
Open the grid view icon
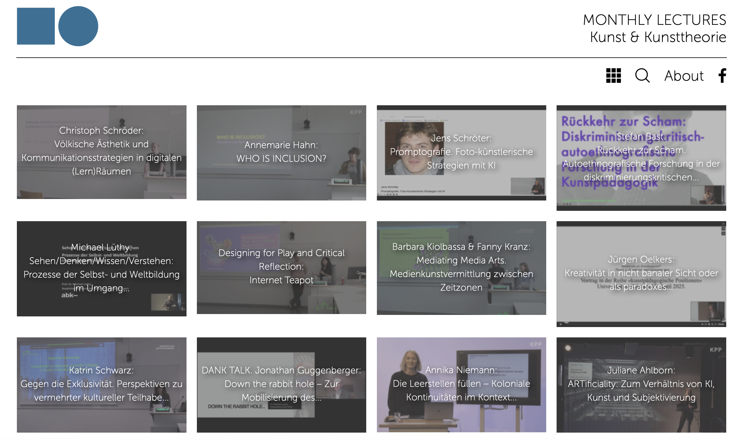tap(613, 76)
